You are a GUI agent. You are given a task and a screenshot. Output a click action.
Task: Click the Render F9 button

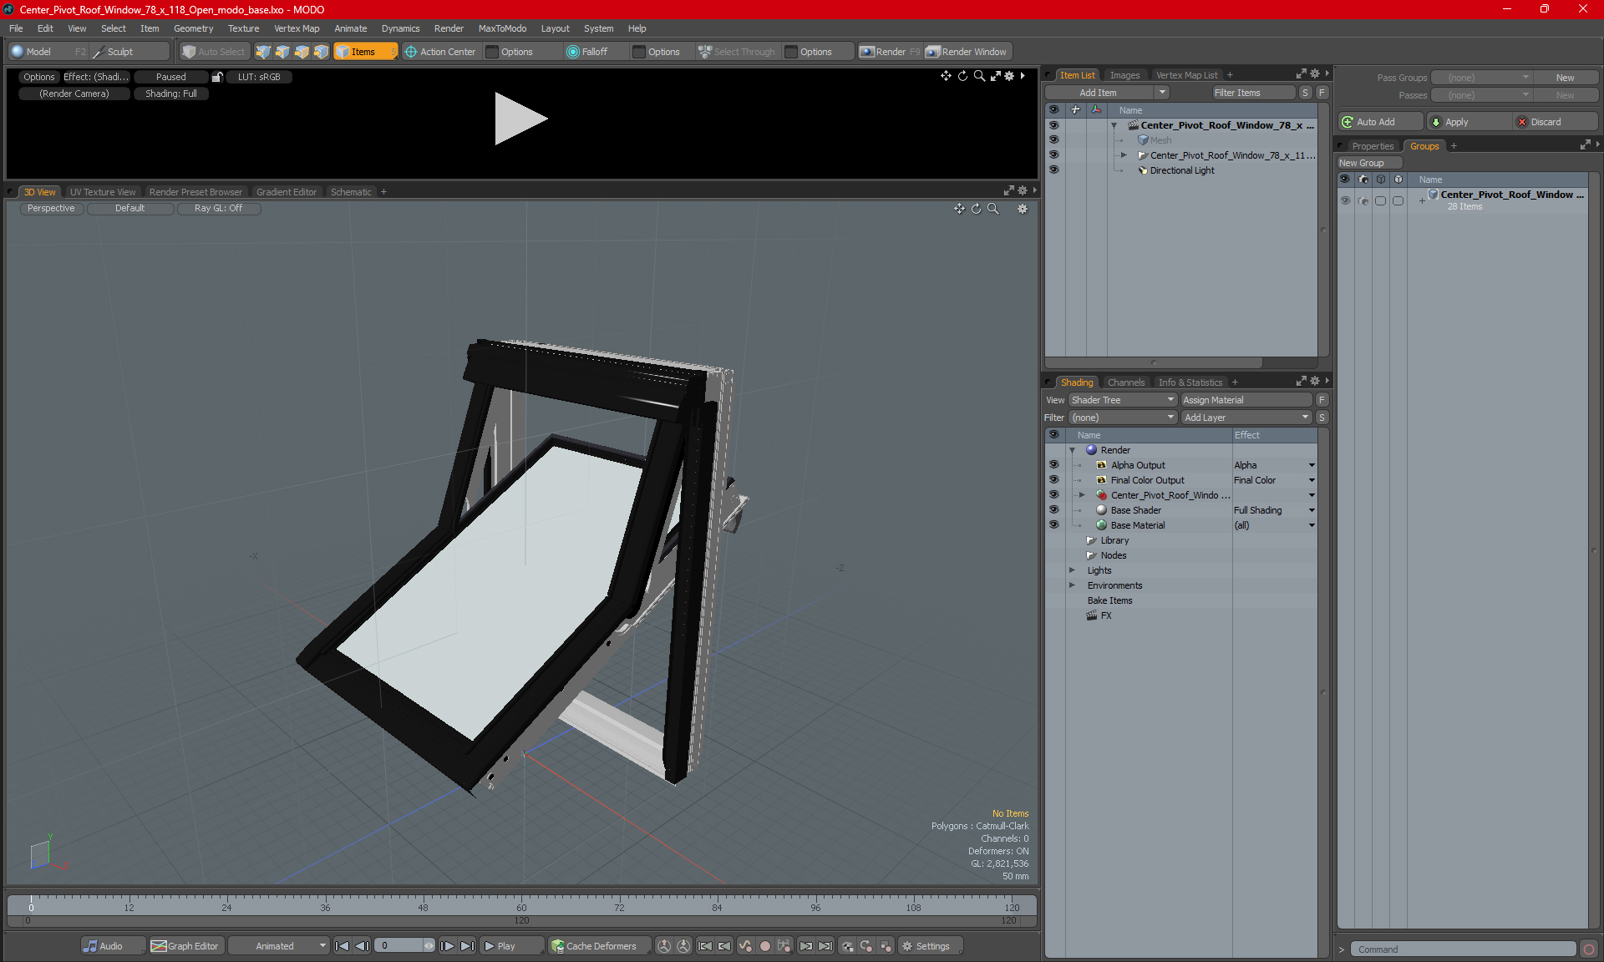click(x=890, y=52)
